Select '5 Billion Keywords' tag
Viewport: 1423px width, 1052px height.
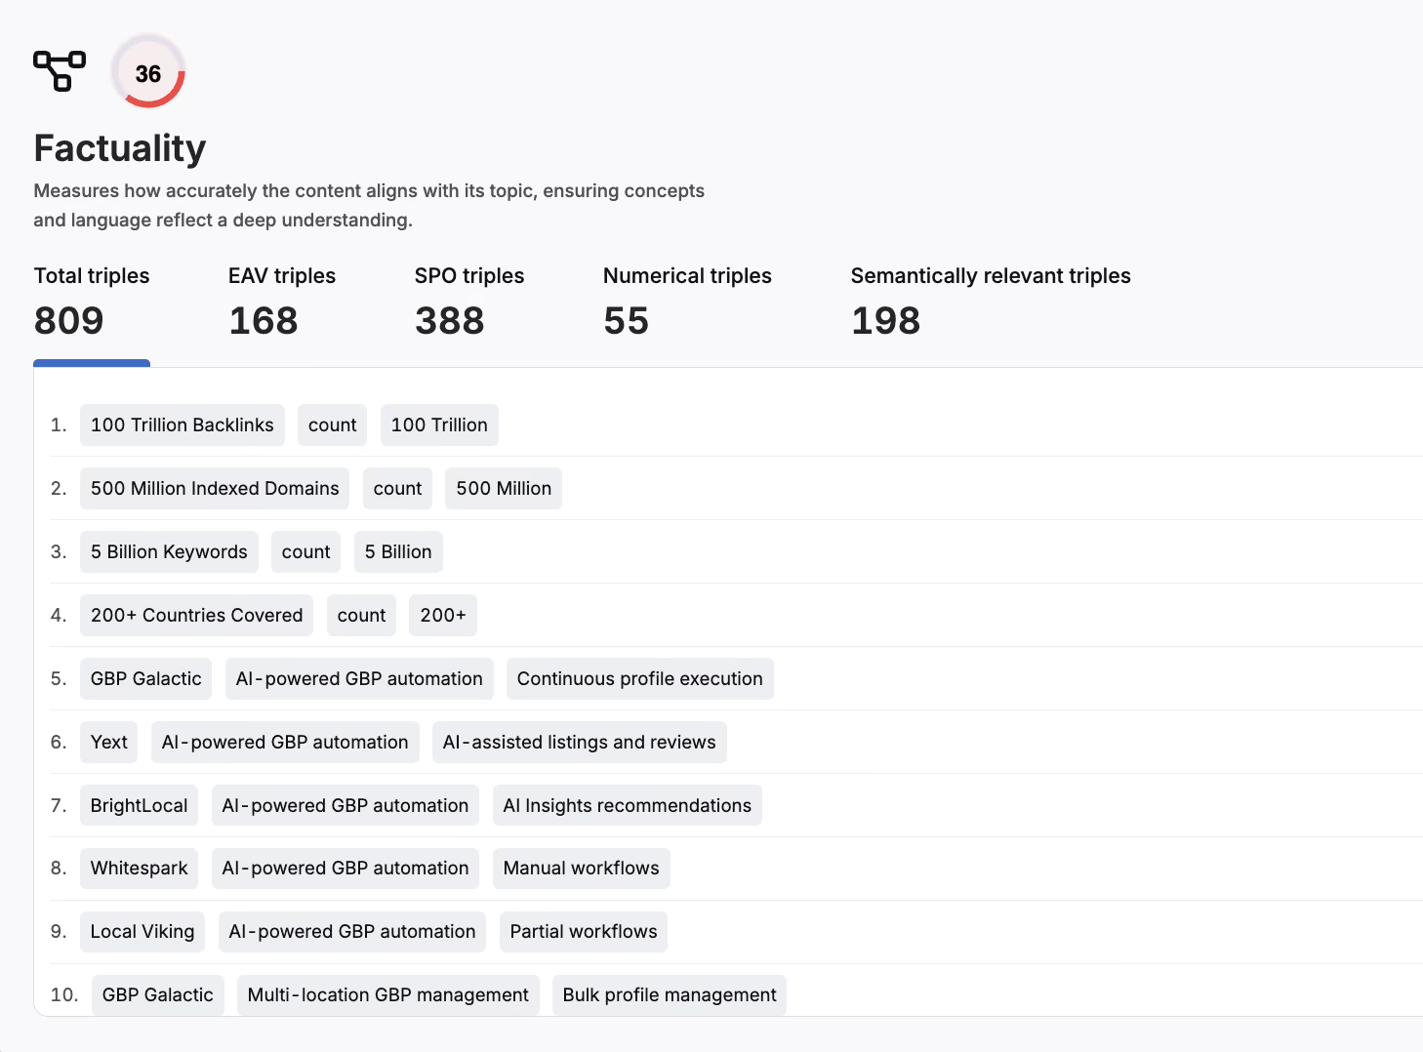tap(169, 552)
